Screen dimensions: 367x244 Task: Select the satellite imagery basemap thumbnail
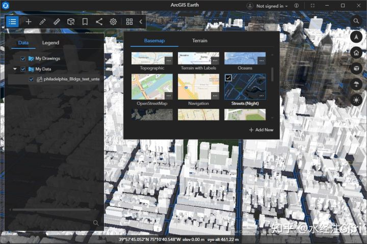pos(152,115)
